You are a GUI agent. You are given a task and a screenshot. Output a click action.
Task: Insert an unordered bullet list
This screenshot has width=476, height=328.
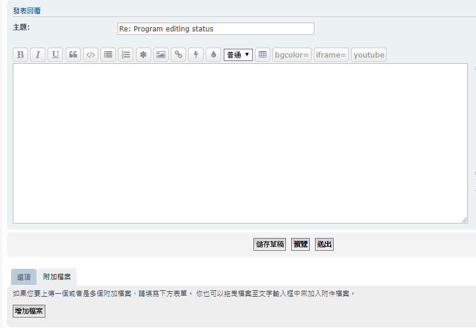coord(108,55)
